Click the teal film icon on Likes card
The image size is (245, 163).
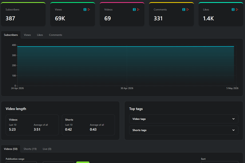[233, 9]
